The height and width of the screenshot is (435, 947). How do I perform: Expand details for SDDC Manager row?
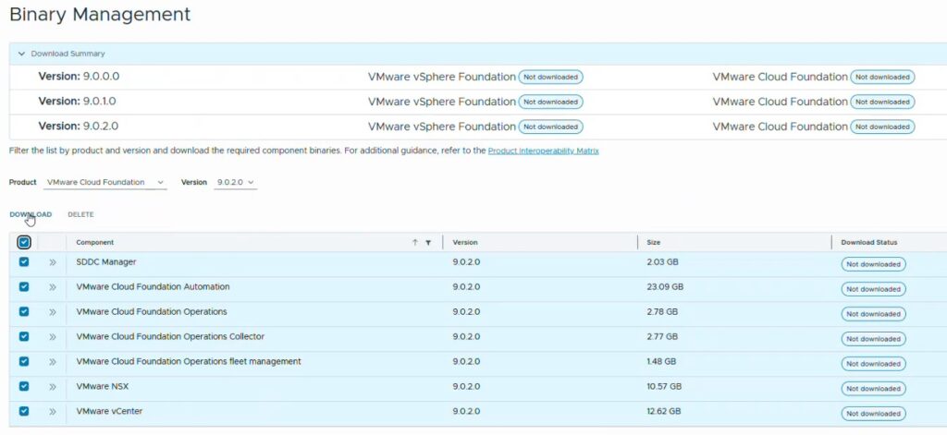52,262
